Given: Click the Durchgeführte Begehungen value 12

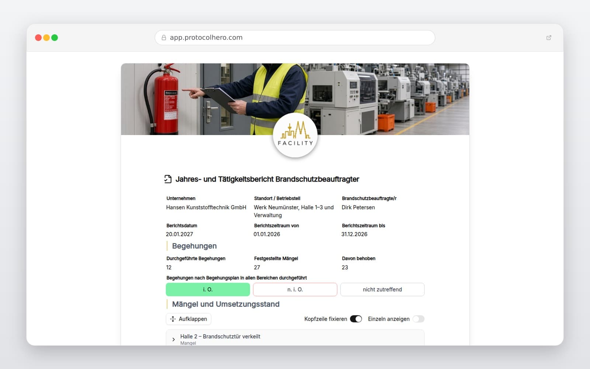Looking at the screenshot, I should point(169,268).
